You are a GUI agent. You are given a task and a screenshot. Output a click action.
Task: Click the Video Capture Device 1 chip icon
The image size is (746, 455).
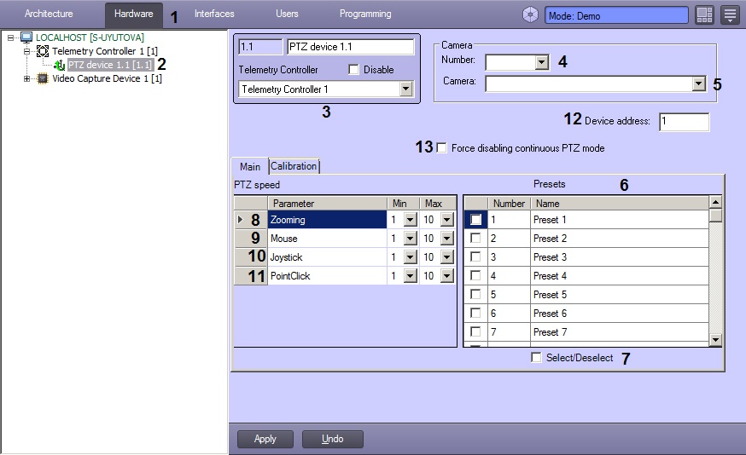click(43, 78)
